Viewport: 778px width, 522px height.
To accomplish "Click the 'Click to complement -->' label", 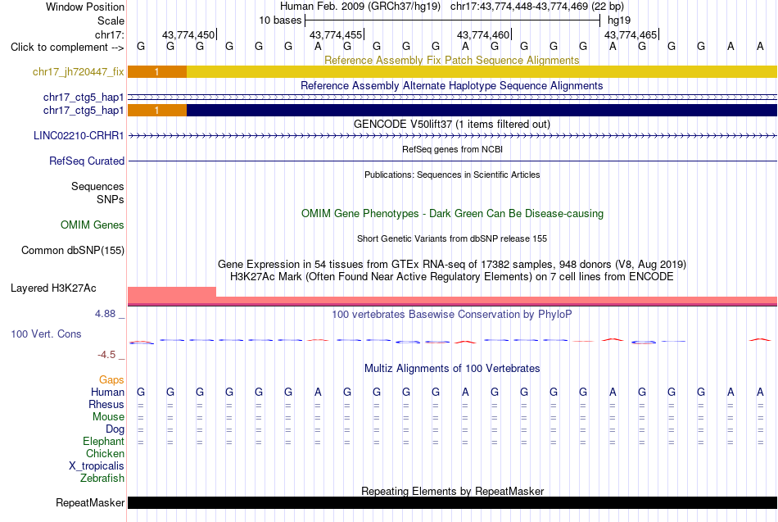I will 67,48.
